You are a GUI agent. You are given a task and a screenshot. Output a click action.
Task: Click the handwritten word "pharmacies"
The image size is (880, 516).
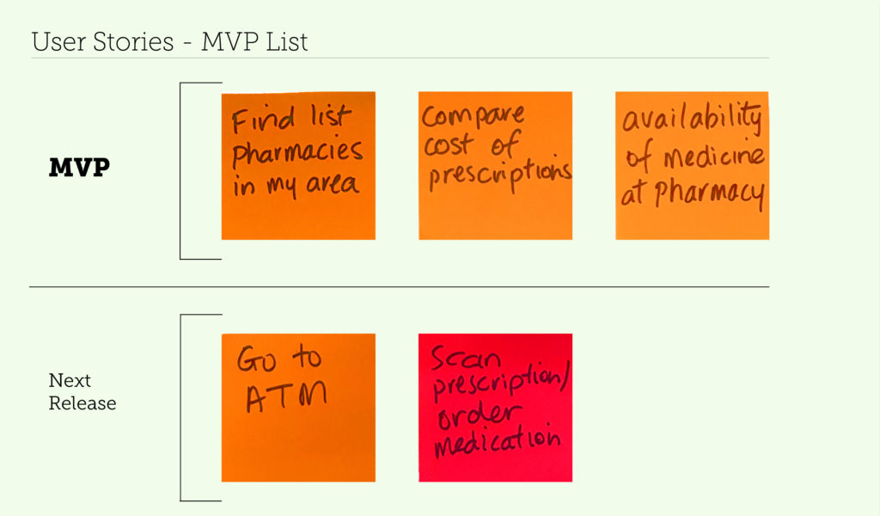(x=297, y=154)
